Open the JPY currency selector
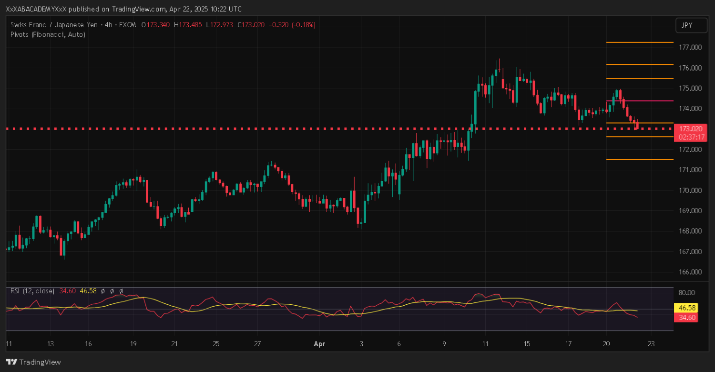Image resolution: width=715 pixels, height=372 pixels. (691, 25)
